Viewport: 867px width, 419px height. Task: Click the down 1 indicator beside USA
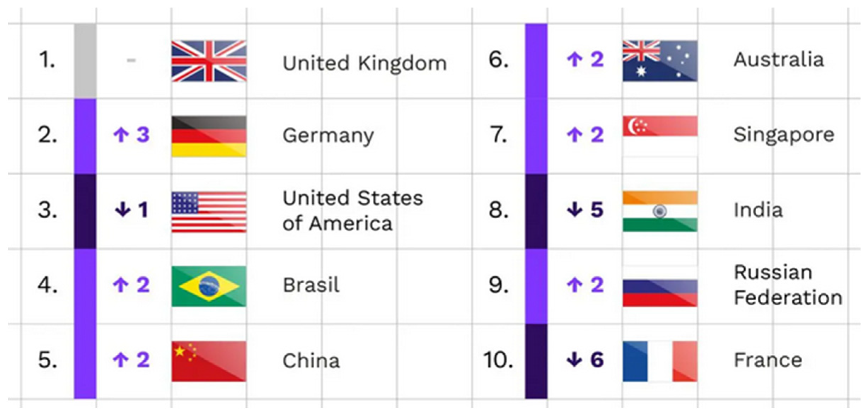[x=132, y=210]
